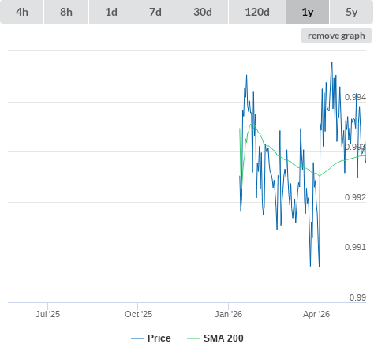Open the 7d time range view
374x359 pixels.
(x=155, y=12)
